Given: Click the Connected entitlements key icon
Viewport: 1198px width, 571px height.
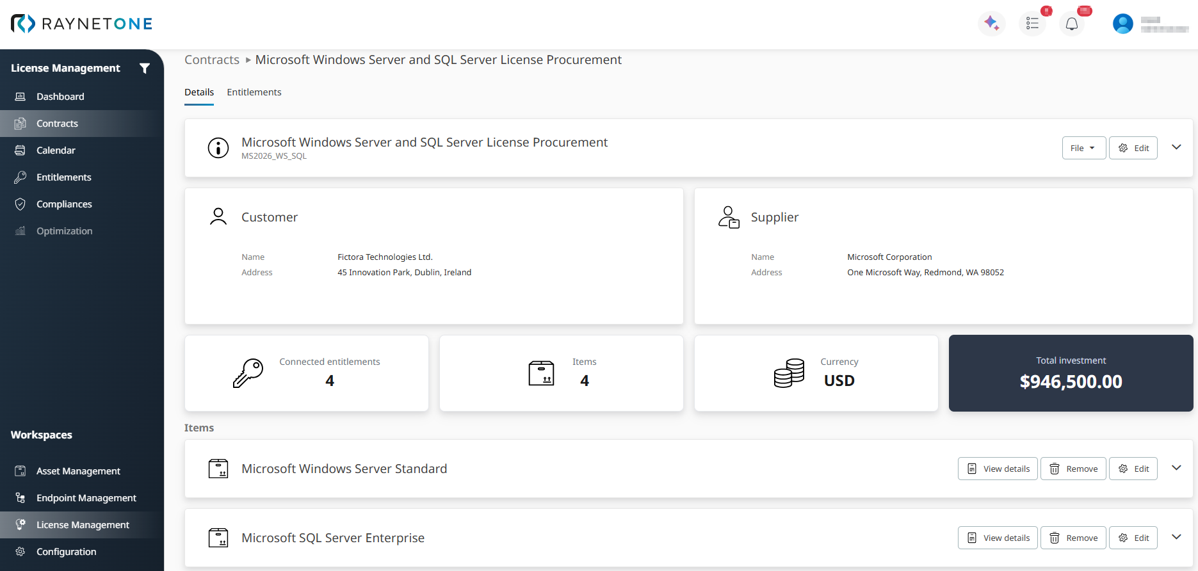Looking at the screenshot, I should tap(248, 373).
